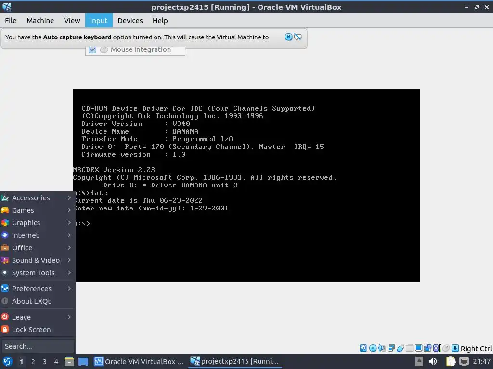Open the optical disk indicator in the status bar

coord(373,348)
